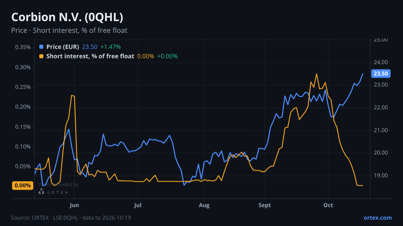403x226 pixels.
Task: Click the Short interest, % of free float legend label
Action: tap(90, 56)
